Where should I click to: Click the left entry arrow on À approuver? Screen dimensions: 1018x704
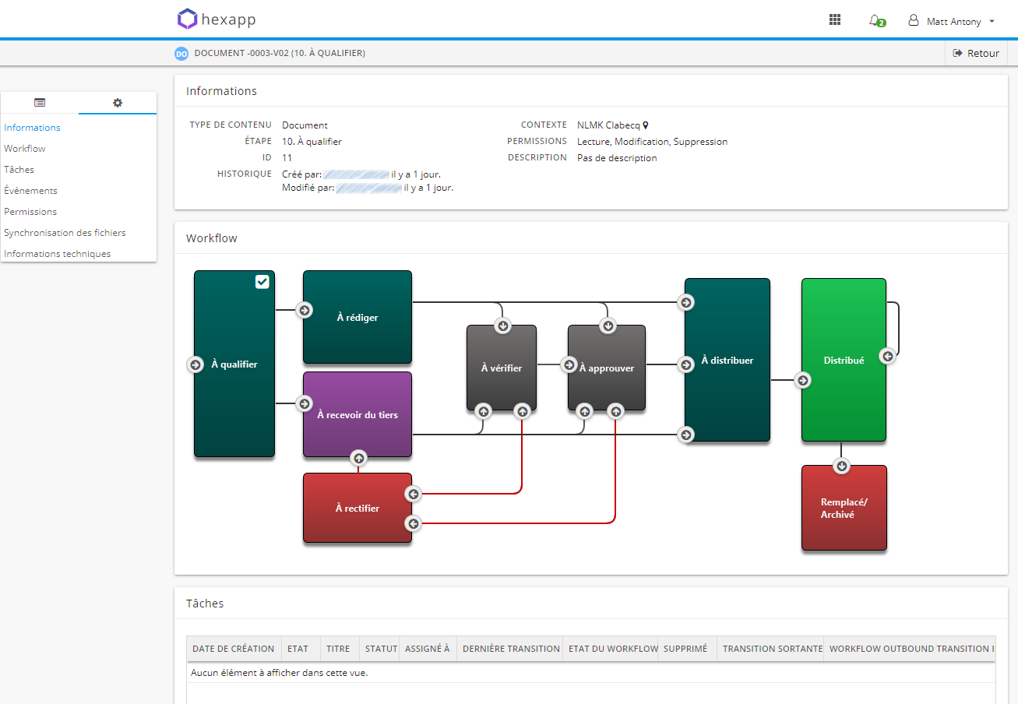[569, 364]
